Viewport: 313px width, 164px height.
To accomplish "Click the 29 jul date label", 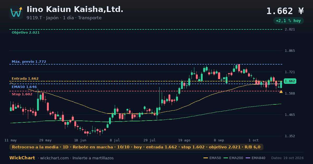I will pos(149,140).
